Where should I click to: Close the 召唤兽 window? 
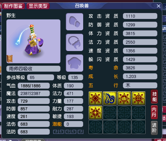(159, 6)
